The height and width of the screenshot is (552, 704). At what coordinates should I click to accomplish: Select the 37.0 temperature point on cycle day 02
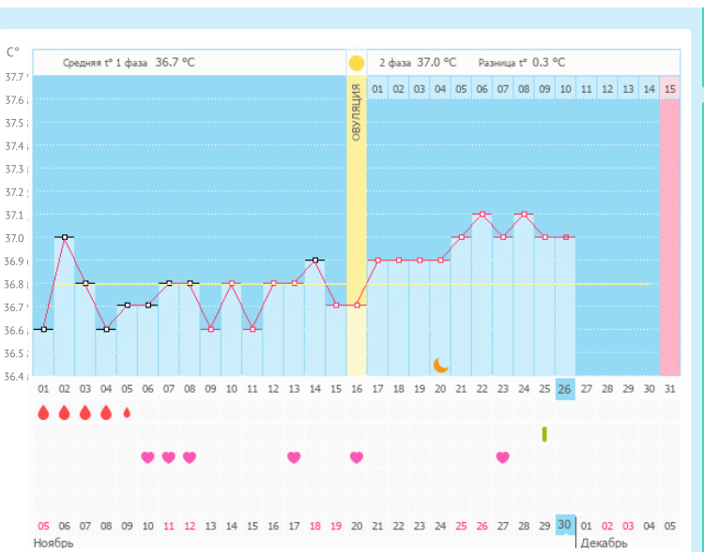point(64,237)
